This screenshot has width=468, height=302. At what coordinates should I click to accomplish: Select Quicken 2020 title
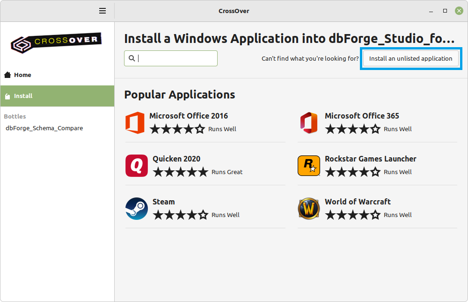176,159
